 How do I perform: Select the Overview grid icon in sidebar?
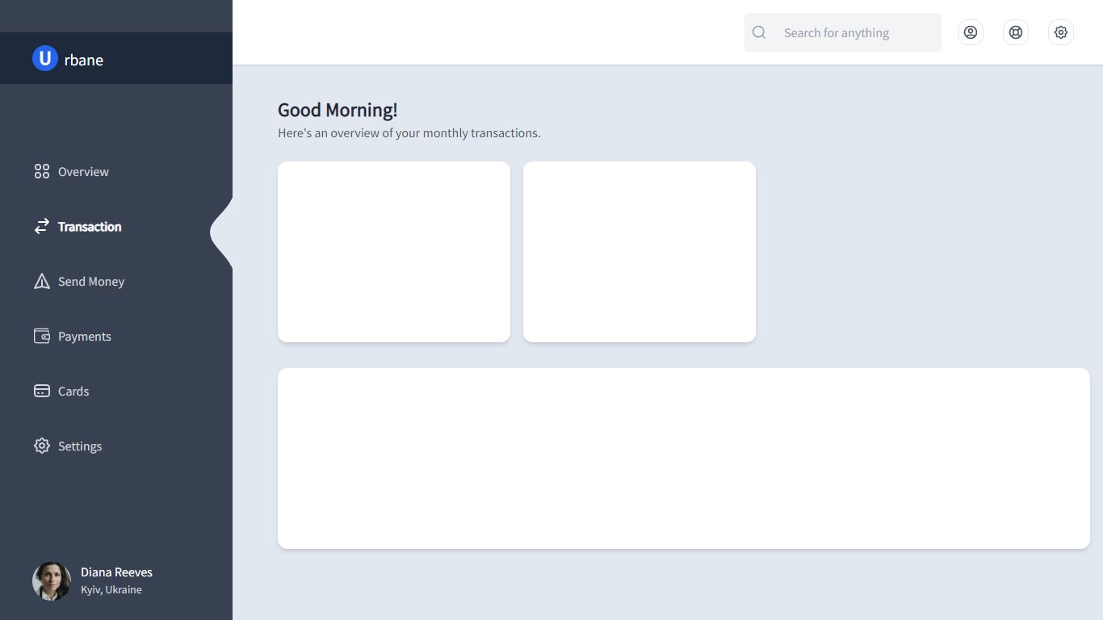pos(41,171)
